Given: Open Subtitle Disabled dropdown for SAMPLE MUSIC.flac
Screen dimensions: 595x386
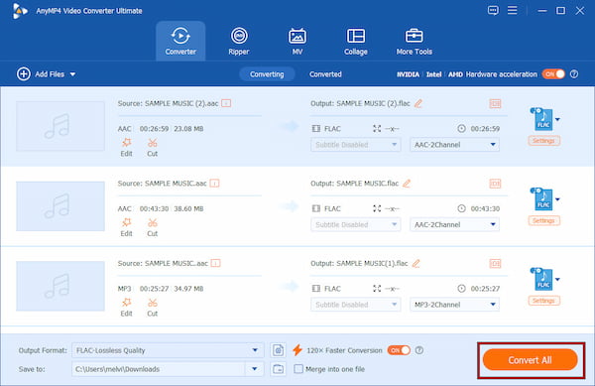Looking at the screenshot, I should coord(356,224).
